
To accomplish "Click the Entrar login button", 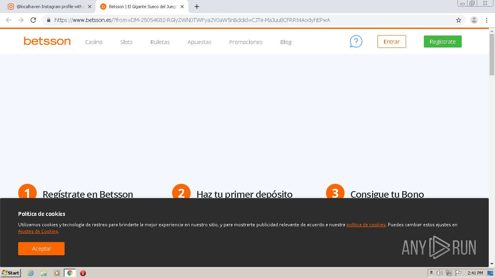I will [392, 41].
